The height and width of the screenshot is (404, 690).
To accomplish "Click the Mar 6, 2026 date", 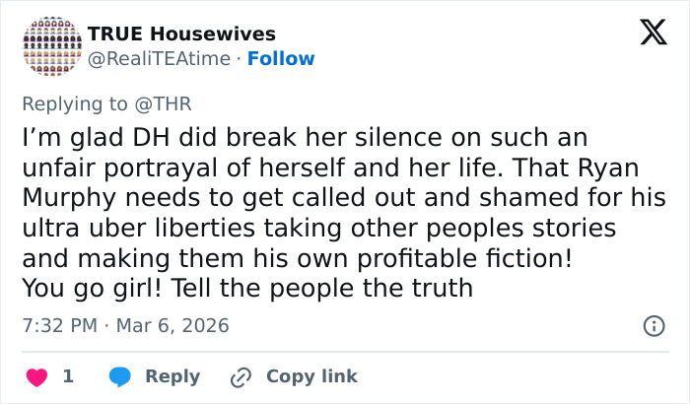I will [x=173, y=324].
